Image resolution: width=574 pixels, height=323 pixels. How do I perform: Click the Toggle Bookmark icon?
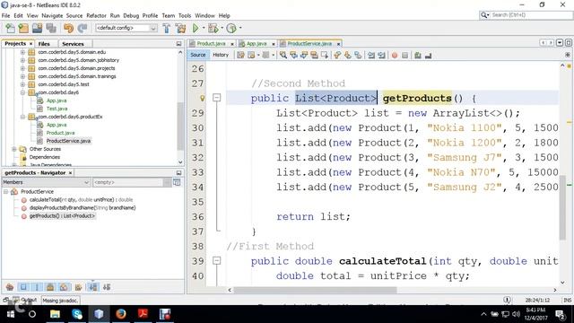pos(358,55)
